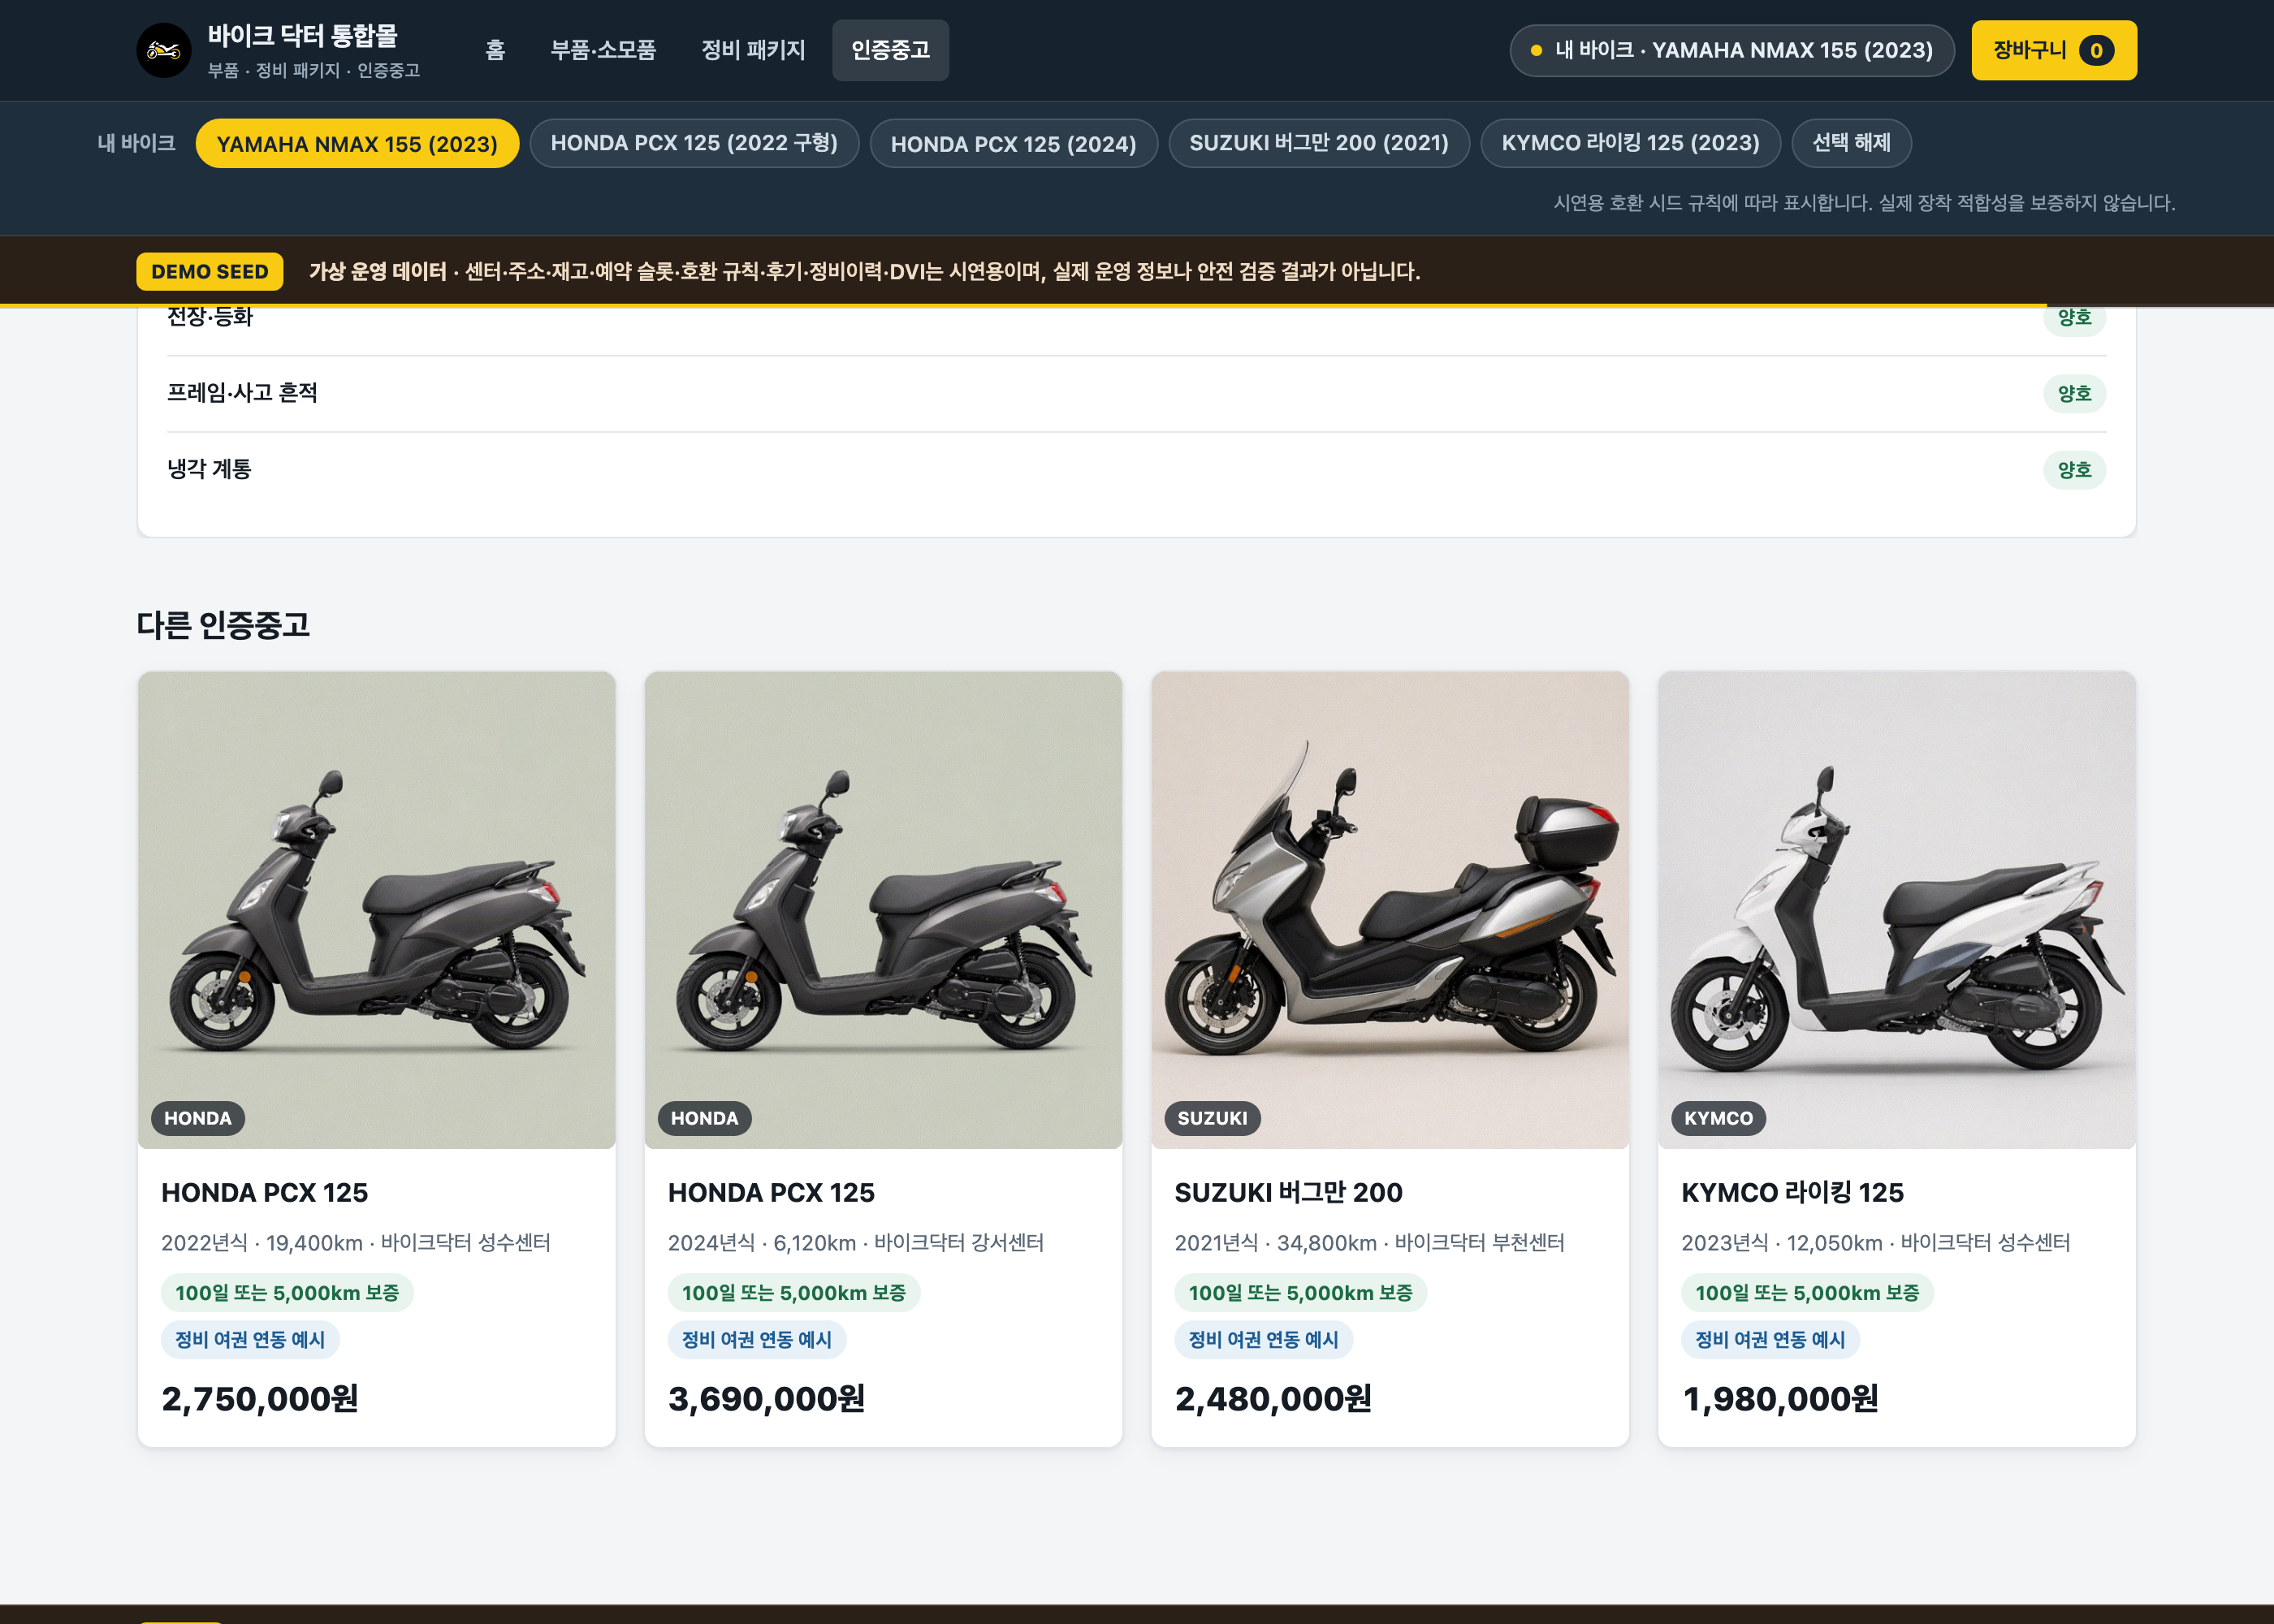Image resolution: width=2274 pixels, height=1624 pixels.
Task: Open the 홈 navigation tab
Action: (495, 50)
